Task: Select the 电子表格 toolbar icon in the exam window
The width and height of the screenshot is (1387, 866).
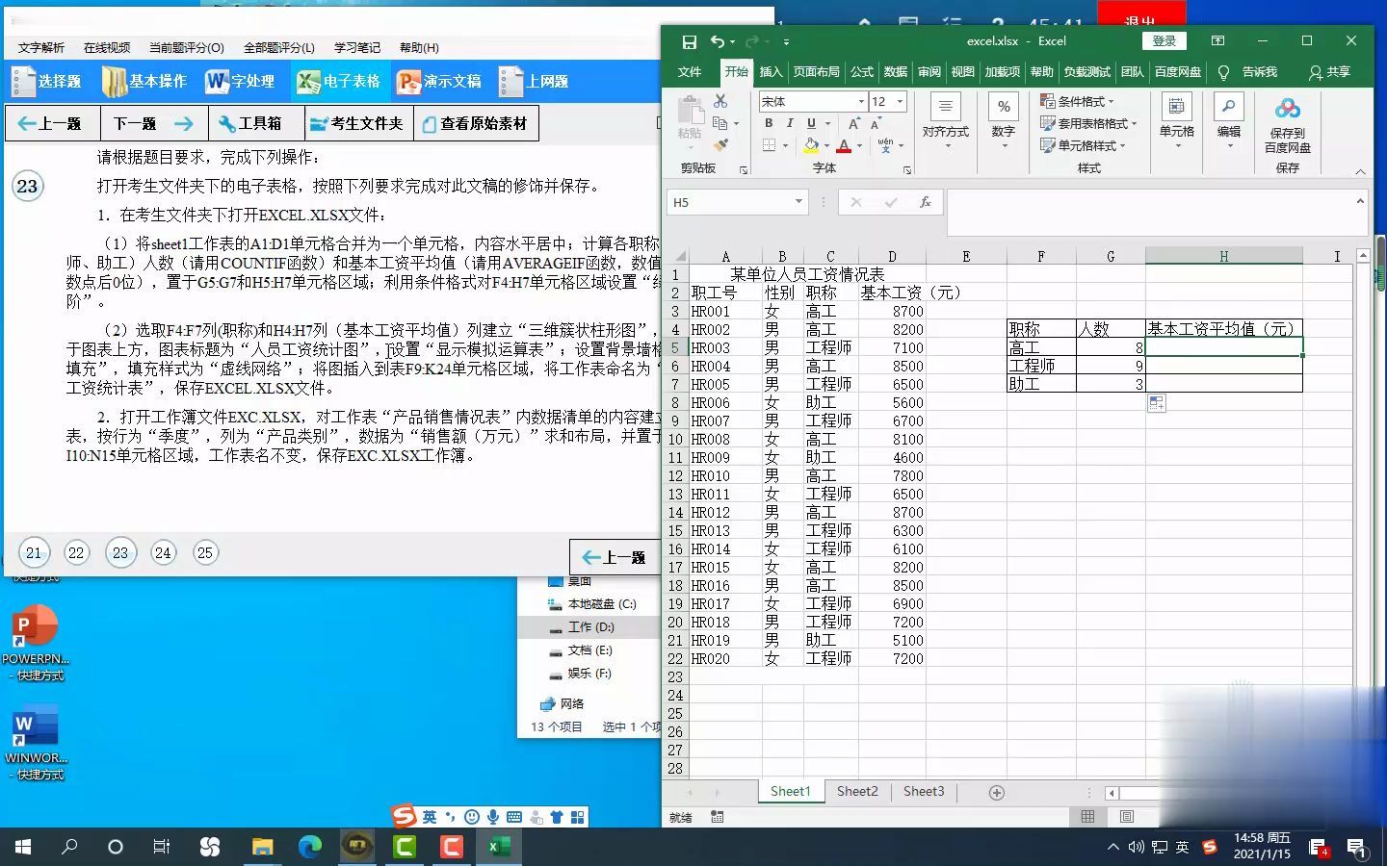Action: click(340, 81)
